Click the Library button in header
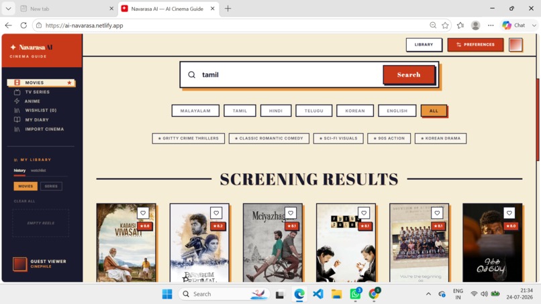Viewport: 541px width, 304px height. (x=424, y=45)
